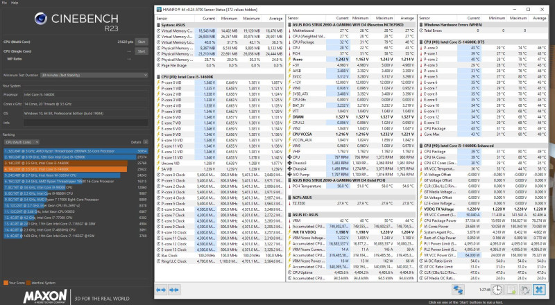
Task: Select the Ring/LLC Clock row
Action: [x=220, y=261]
